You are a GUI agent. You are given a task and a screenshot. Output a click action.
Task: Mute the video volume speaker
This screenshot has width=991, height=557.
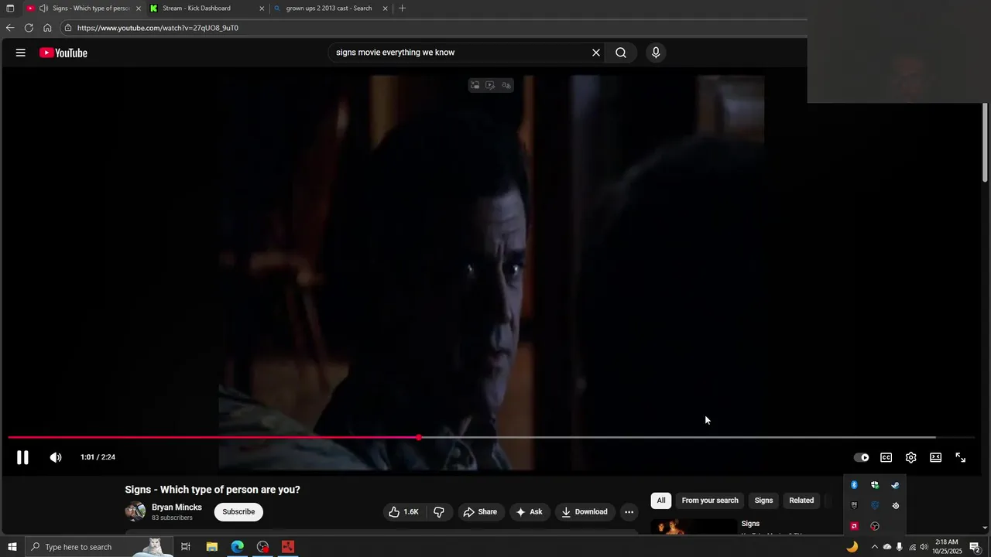click(56, 457)
